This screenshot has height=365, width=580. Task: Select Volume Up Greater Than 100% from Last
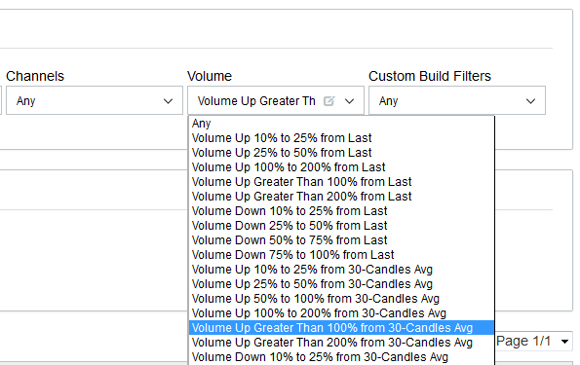[341, 182]
